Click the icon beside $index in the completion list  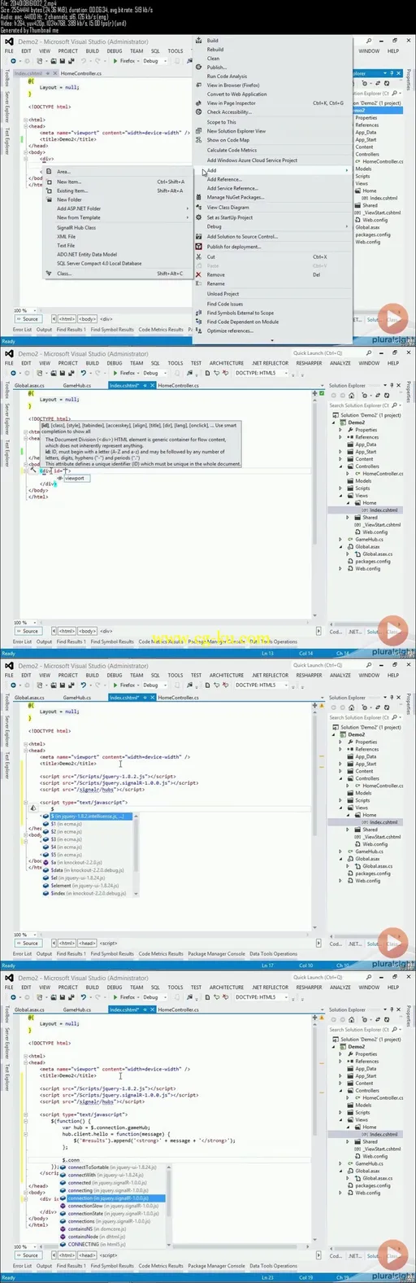point(46,893)
